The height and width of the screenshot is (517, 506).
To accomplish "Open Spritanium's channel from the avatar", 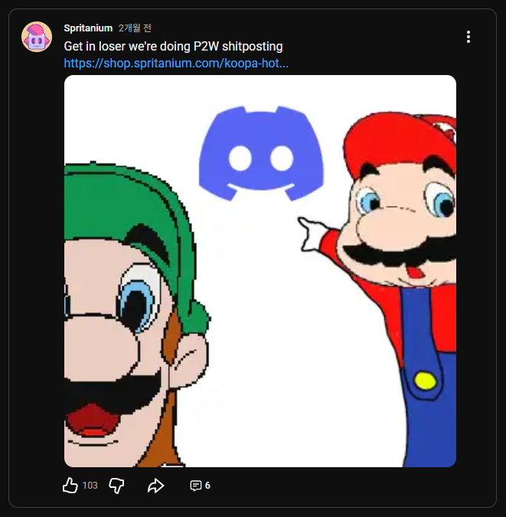I will click(37, 37).
